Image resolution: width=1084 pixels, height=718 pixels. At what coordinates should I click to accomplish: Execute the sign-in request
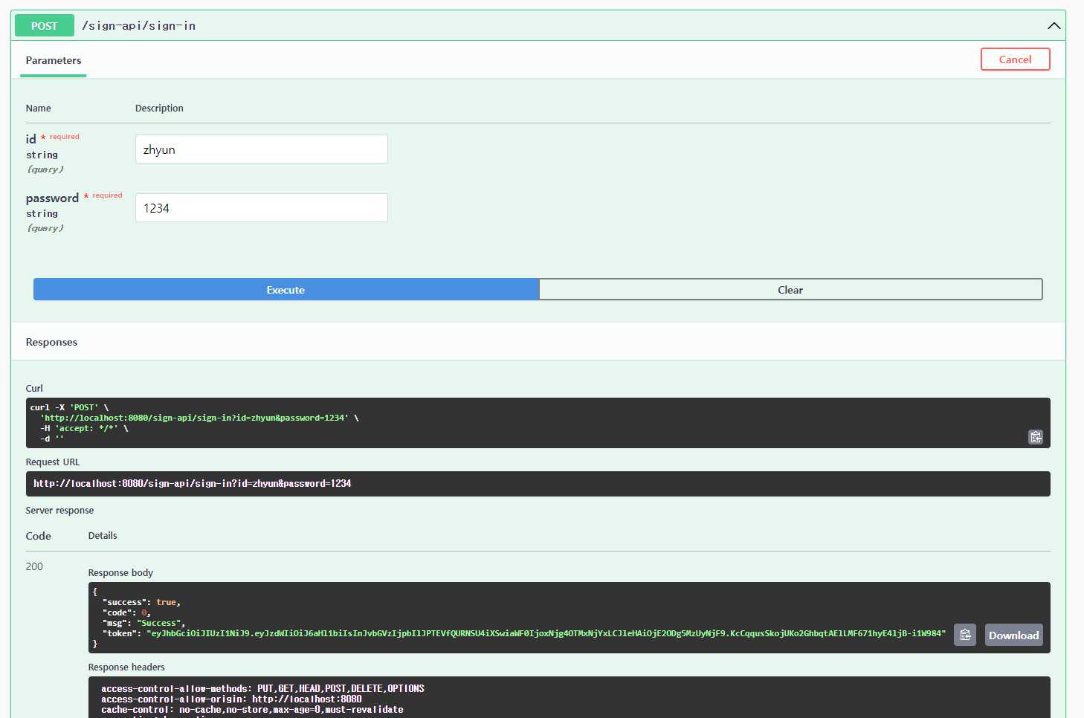tap(286, 290)
